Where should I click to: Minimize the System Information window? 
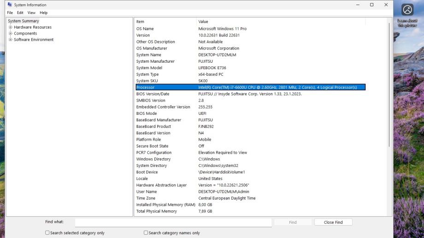tap(358, 5)
